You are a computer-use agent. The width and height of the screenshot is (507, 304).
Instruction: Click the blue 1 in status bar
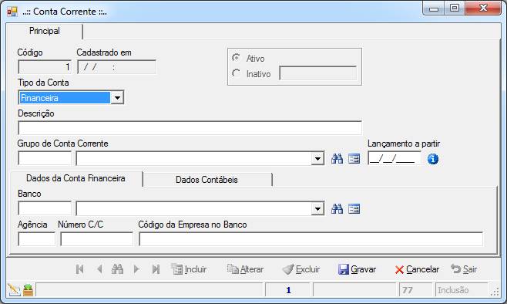point(288,290)
